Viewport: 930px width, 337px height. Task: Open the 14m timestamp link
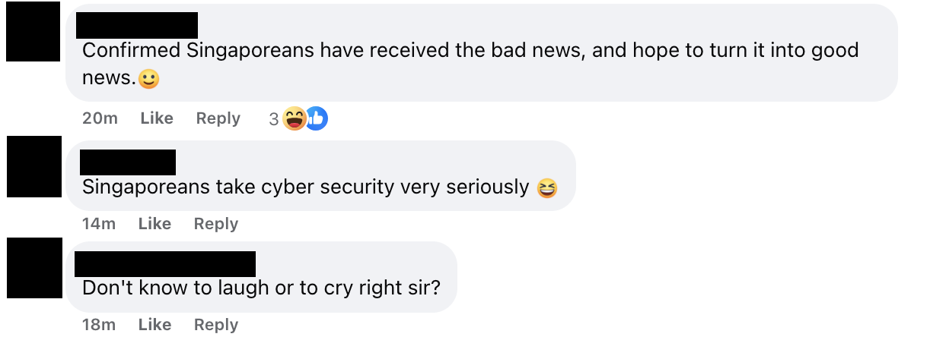[x=99, y=224]
